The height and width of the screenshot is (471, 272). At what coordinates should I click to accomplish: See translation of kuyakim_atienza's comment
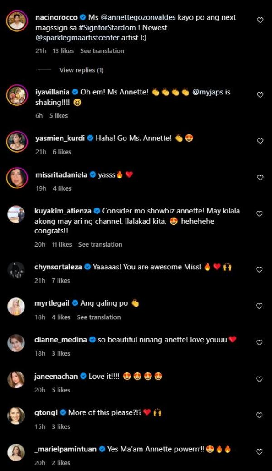click(100, 244)
